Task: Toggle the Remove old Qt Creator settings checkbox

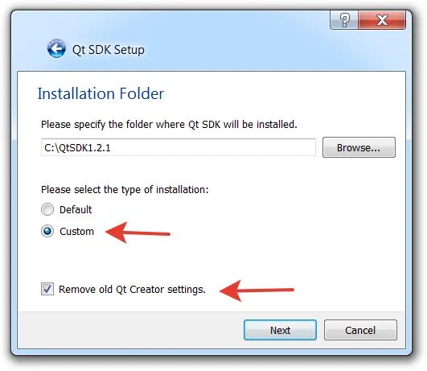Action: 47,289
